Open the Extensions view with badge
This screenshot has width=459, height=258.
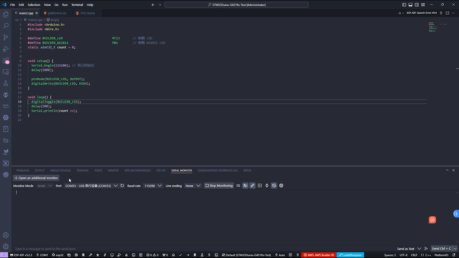point(6,60)
